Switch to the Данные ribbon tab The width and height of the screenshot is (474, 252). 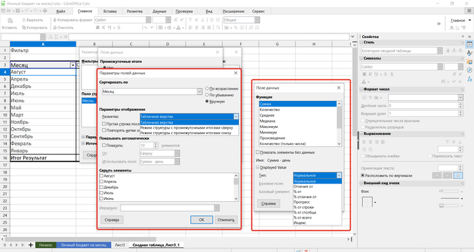point(159,12)
